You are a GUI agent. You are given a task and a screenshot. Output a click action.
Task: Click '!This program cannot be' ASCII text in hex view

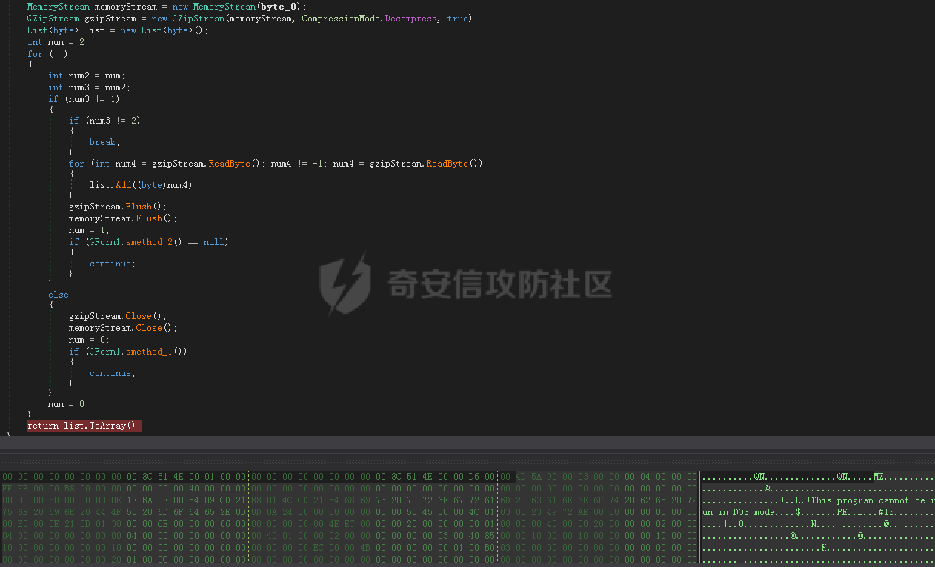(x=867, y=500)
